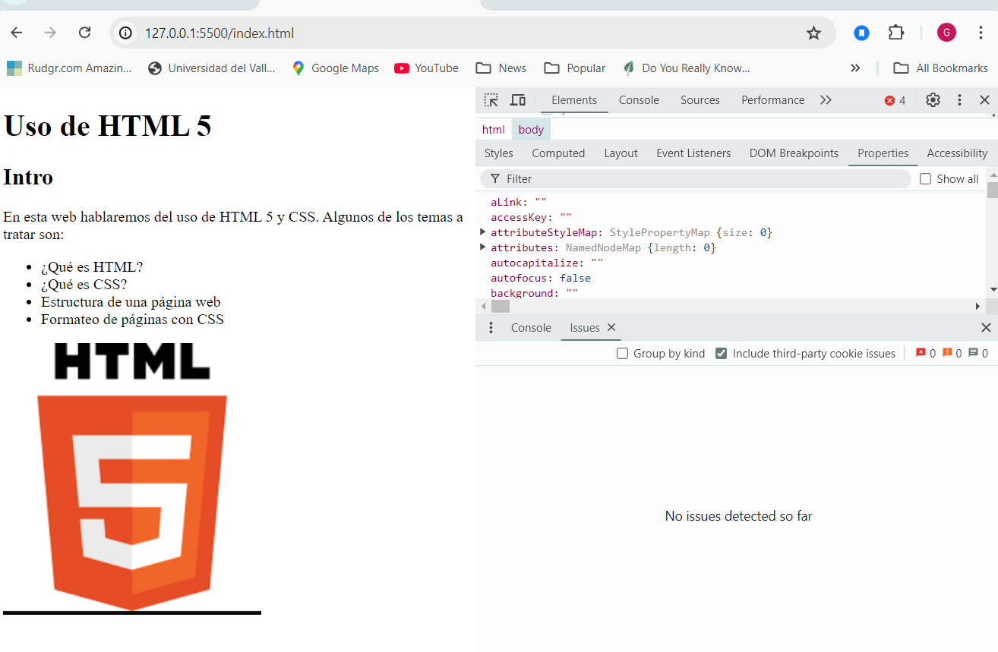998x652 pixels.
Task: Open Google Maps bookmark
Action: [336, 68]
